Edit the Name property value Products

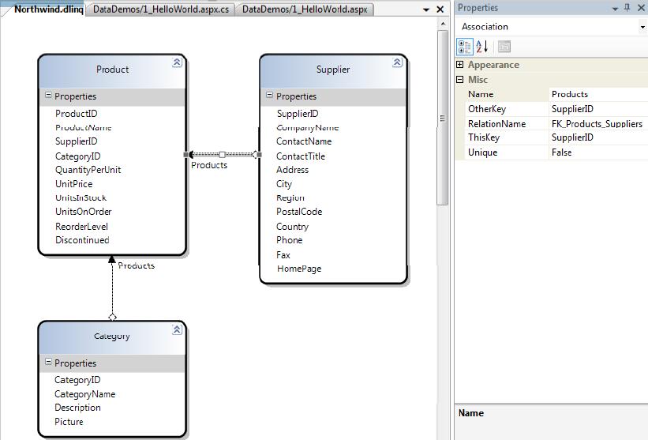[598, 94]
